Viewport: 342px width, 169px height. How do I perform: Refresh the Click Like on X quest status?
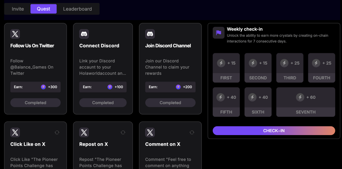57,132
